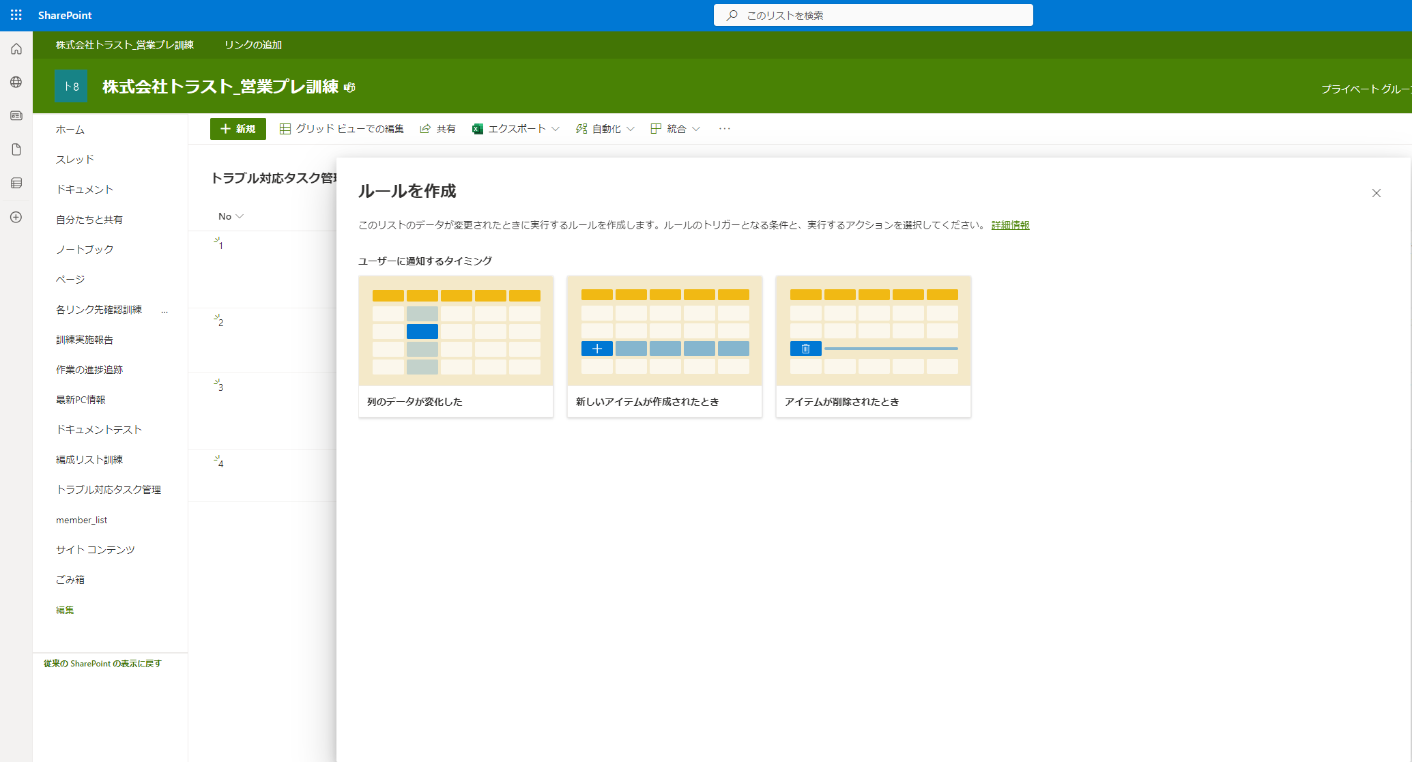
Task: Select 列のデータが変化した rule card
Action: click(456, 347)
